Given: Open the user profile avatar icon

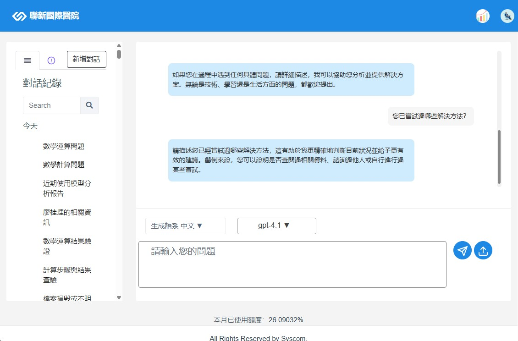Looking at the screenshot, I should coord(507,16).
